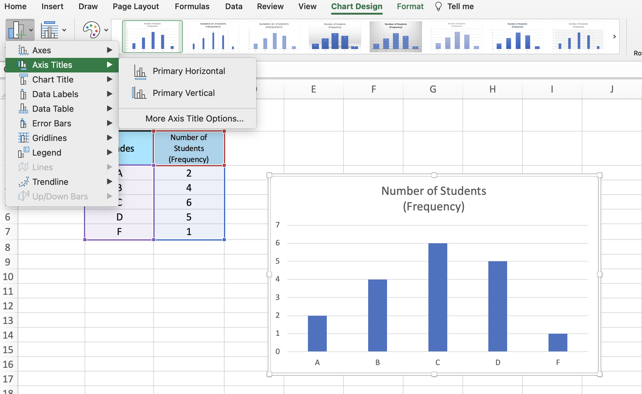Open the Change Colors palette
This screenshot has width=642, height=394.
click(x=91, y=30)
